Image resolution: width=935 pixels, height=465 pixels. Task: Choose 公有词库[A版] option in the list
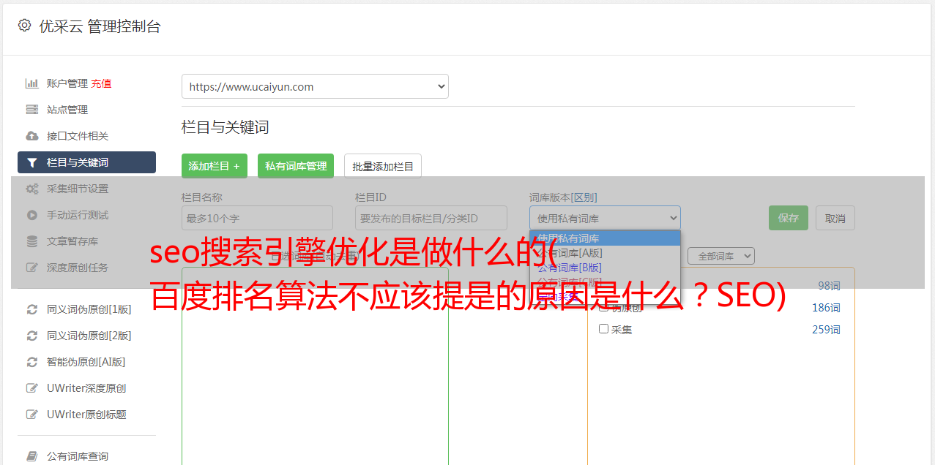[x=605, y=253]
